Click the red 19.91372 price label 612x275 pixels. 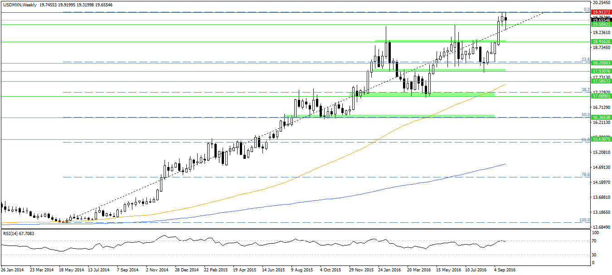click(602, 12)
